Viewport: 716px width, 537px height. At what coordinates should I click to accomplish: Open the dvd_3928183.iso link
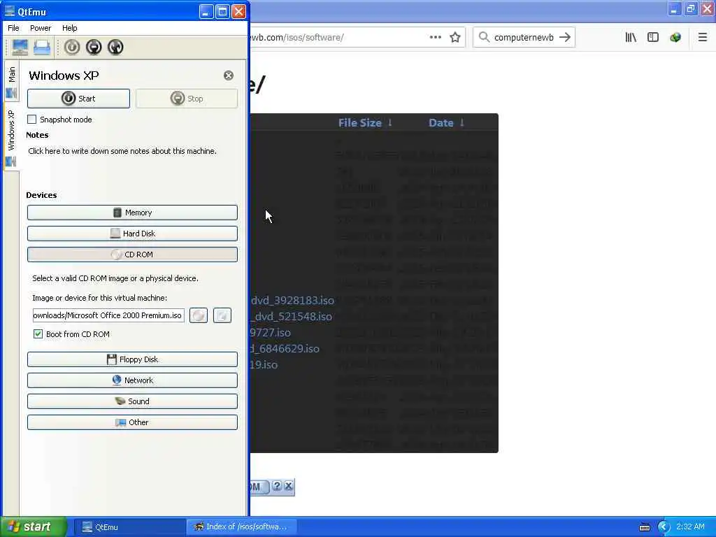tap(293, 301)
